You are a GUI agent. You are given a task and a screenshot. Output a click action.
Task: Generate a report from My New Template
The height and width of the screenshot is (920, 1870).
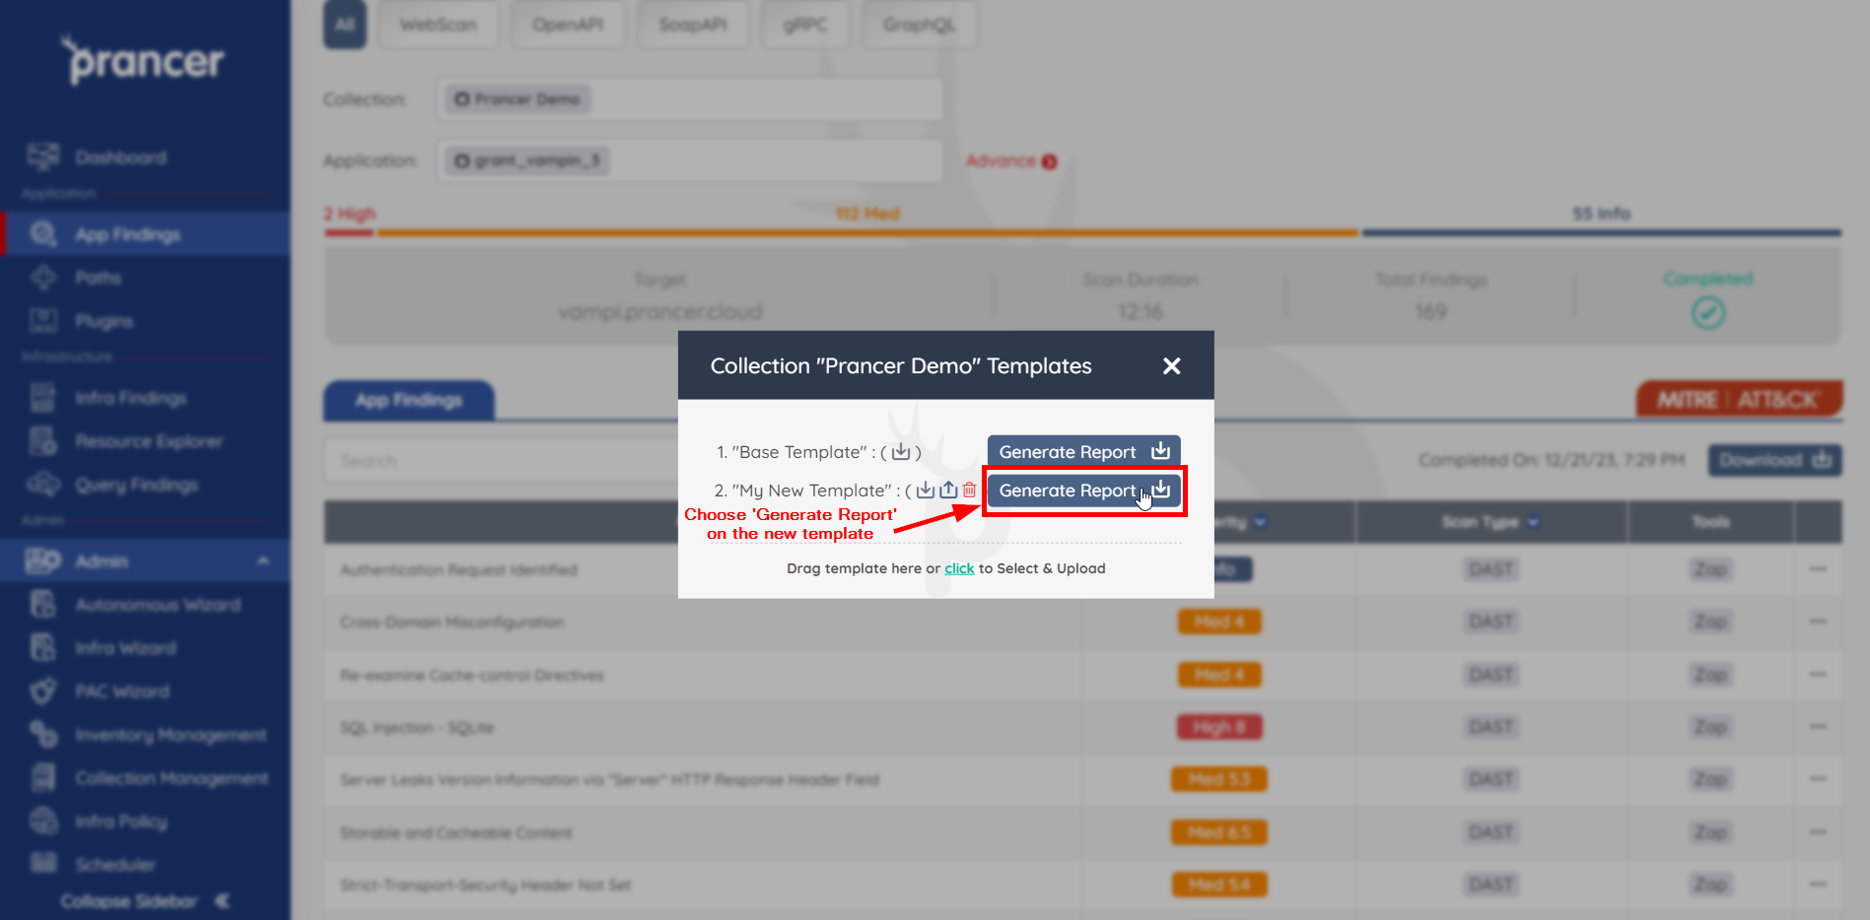click(x=1083, y=491)
